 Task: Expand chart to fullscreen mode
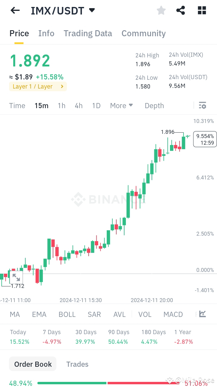(16, 277)
